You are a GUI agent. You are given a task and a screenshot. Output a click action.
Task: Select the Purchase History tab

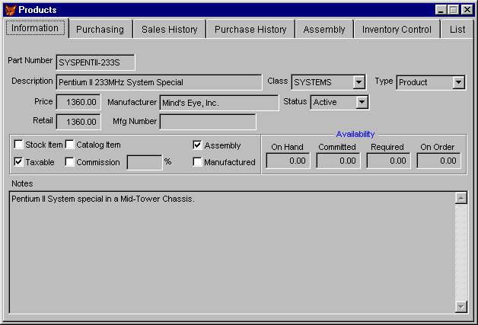click(250, 30)
